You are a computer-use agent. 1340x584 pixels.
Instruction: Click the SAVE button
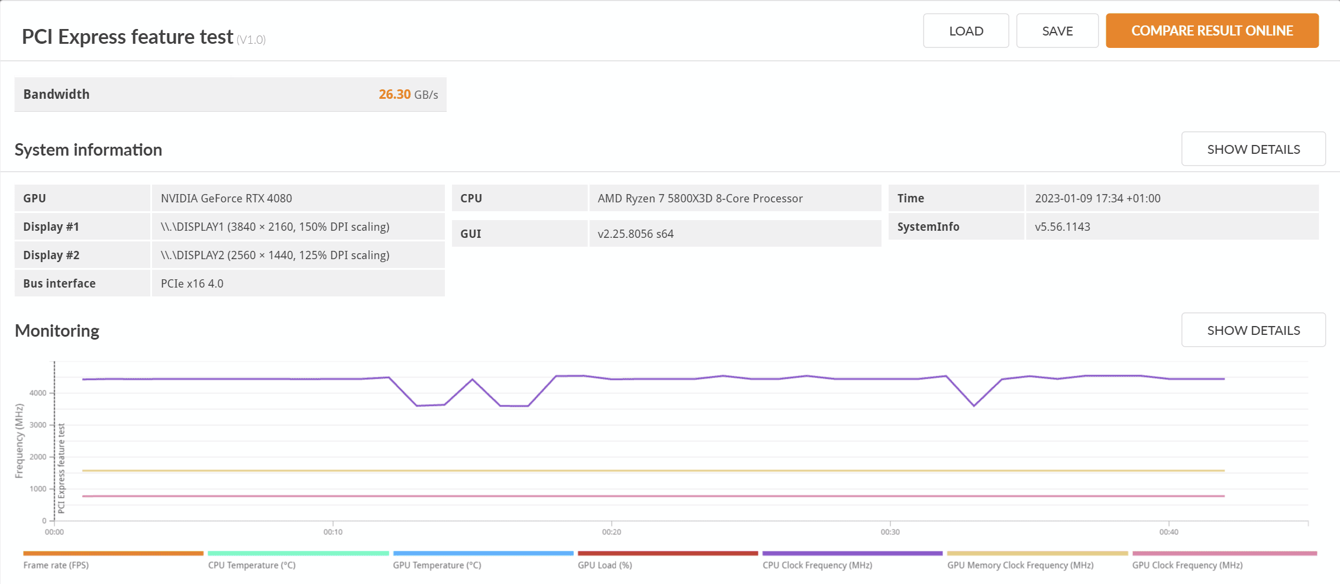point(1057,31)
